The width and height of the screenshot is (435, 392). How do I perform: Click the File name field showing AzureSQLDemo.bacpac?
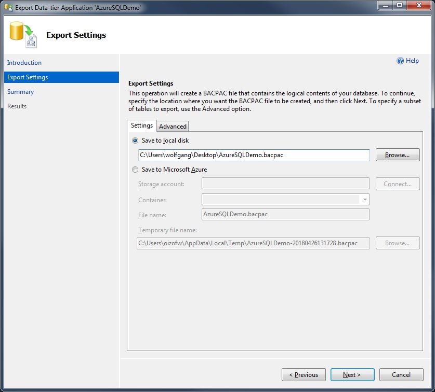tap(285, 214)
